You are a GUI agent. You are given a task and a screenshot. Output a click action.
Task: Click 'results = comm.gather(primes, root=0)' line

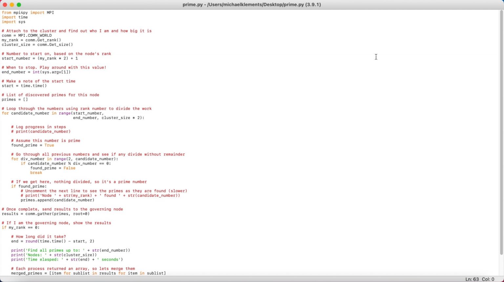pyautogui.click(x=46, y=214)
